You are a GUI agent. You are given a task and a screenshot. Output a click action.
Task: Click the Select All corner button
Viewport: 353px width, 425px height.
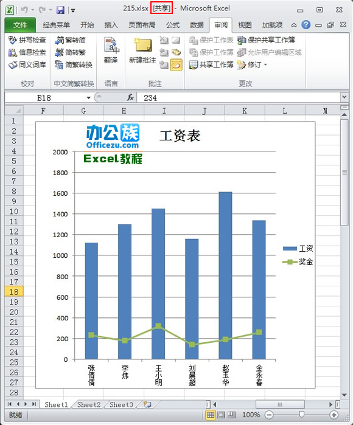(14, 111)
